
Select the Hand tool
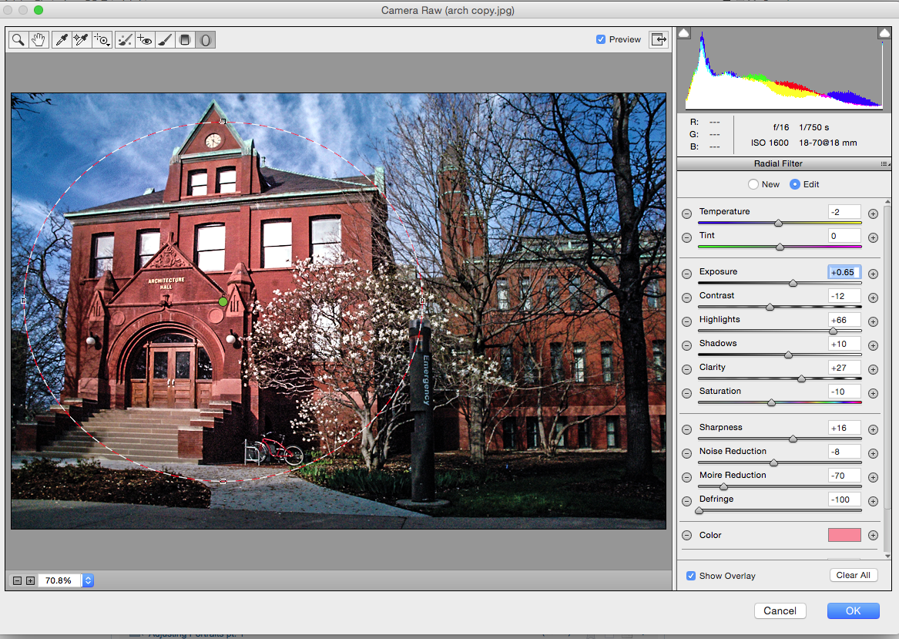[39, 39]
